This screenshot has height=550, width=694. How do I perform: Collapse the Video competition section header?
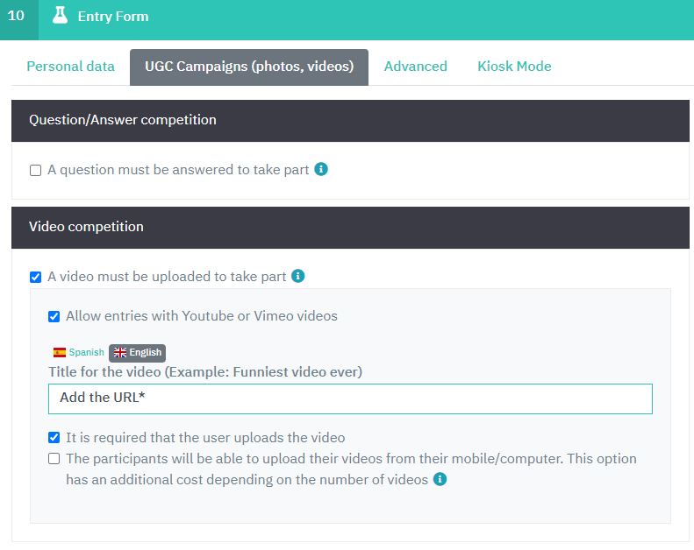pyautogui.click(x=350, y=227)
